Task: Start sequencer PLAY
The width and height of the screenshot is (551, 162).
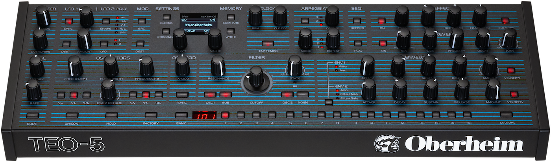Action: [358, 43]
